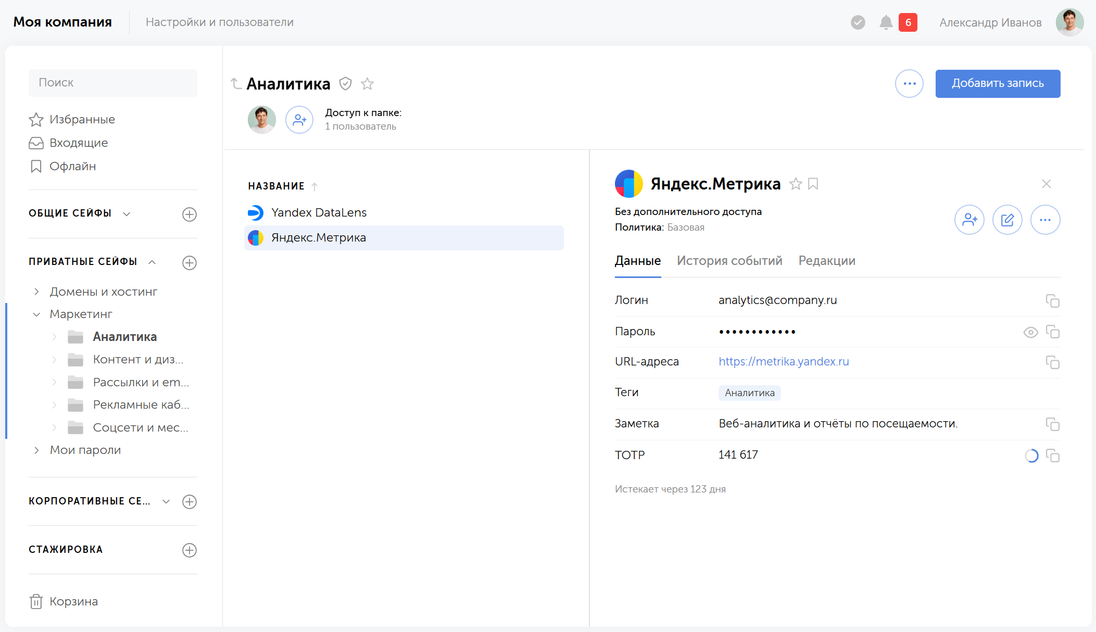Collapse the Маркетинг vault
Image resolution: width=1096 pixels, height=632 pixels.
coord(36,314)
